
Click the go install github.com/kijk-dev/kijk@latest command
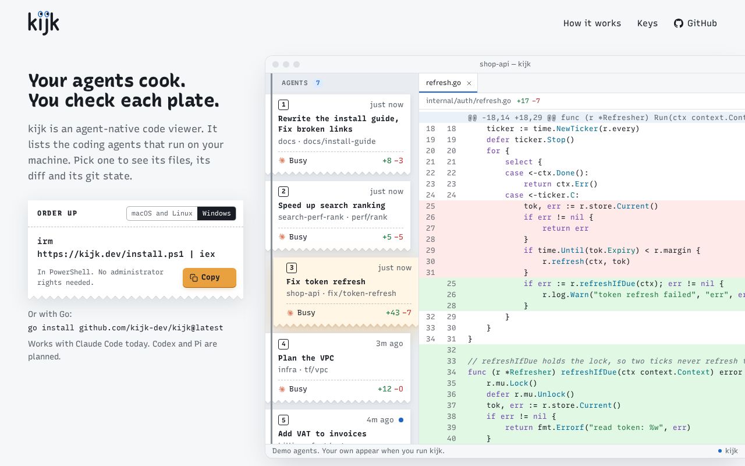[x=126, y=328]
